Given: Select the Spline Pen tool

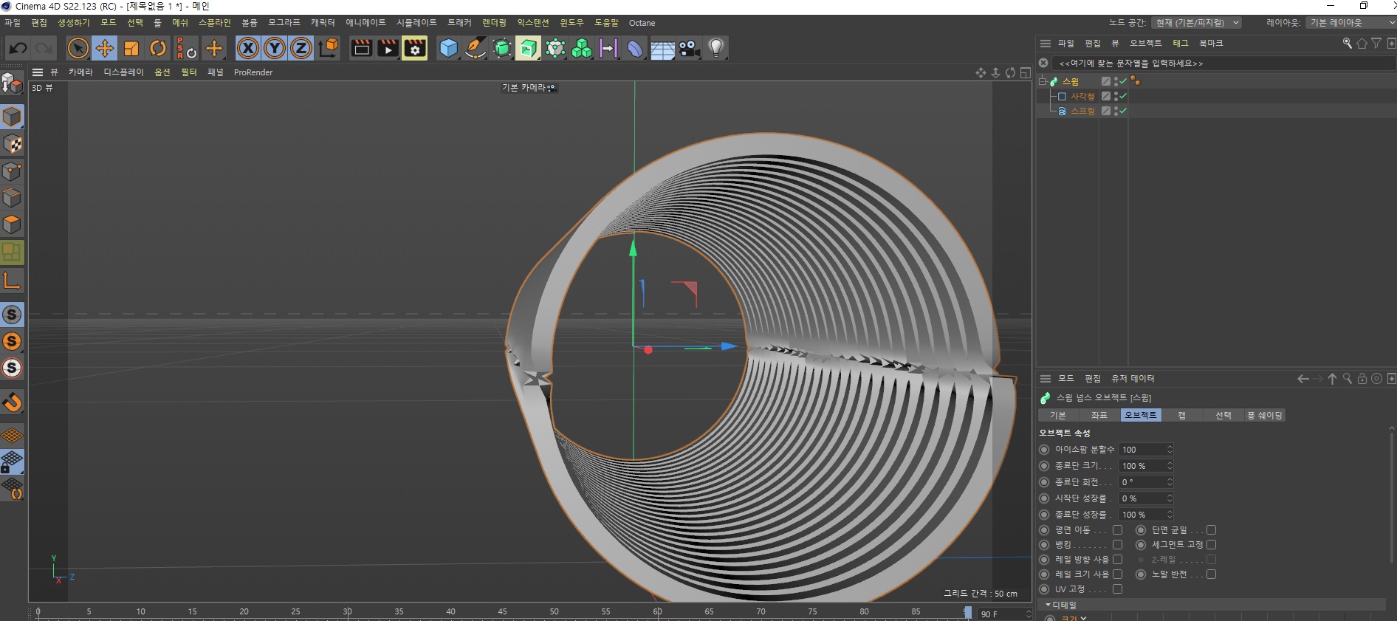Looking at the screenshot, I should (x=475, y=49).
